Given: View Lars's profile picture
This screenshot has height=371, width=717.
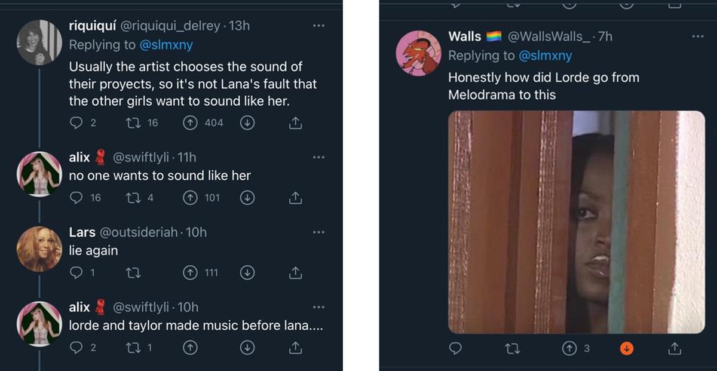Looking at the screenshot, I should (x=39, y=249).
